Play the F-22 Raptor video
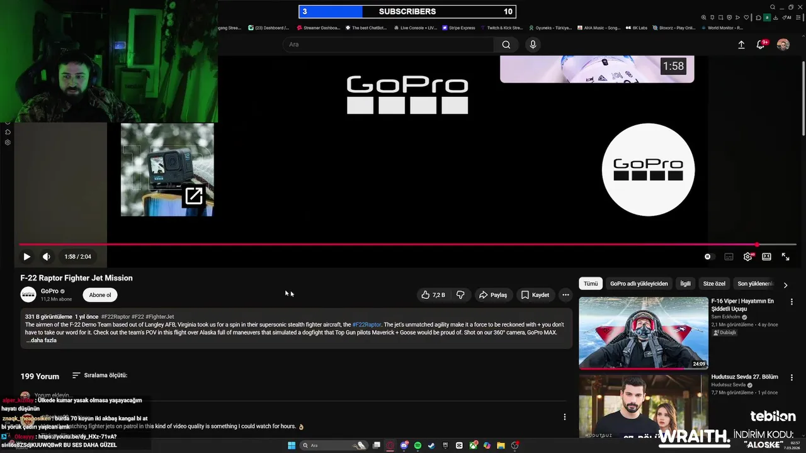This screenshot has width=806, height=453. click(x=26, y=257)
